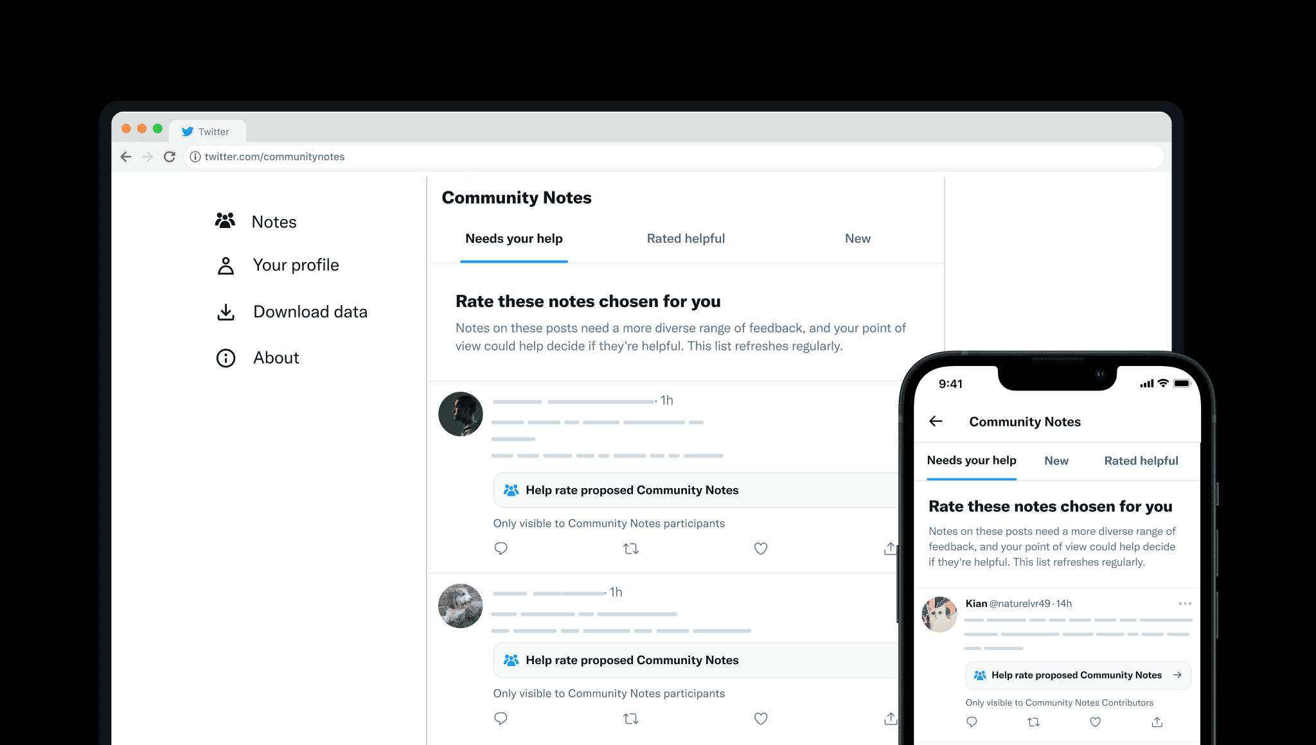Open the Notes sidebar icon

click(225, 221)
